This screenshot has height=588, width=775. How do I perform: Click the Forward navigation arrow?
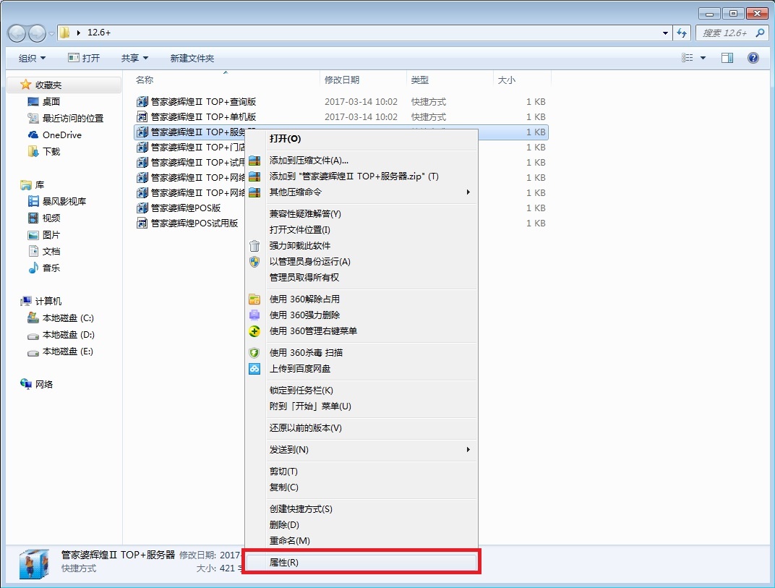(x=37, y=33)
